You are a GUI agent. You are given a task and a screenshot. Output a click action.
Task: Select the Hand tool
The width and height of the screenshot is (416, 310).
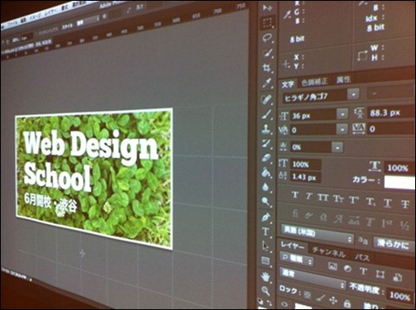point(265,276)
